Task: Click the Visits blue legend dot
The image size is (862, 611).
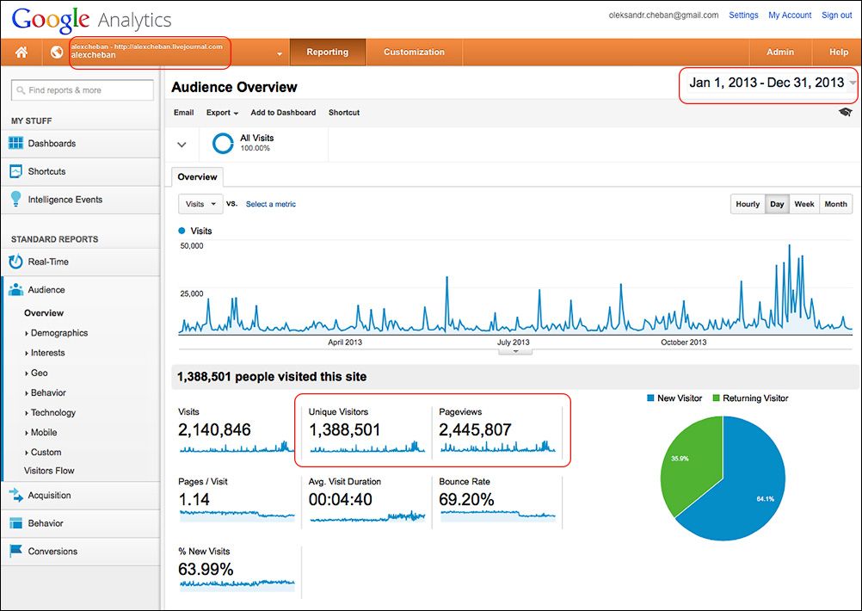Action: [182, 231]
